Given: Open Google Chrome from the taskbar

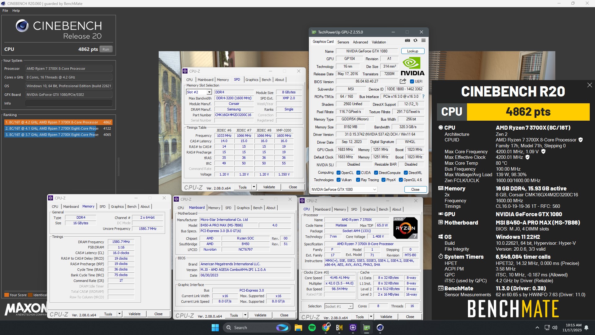Looking at the screenshot, I should point(326,328).
